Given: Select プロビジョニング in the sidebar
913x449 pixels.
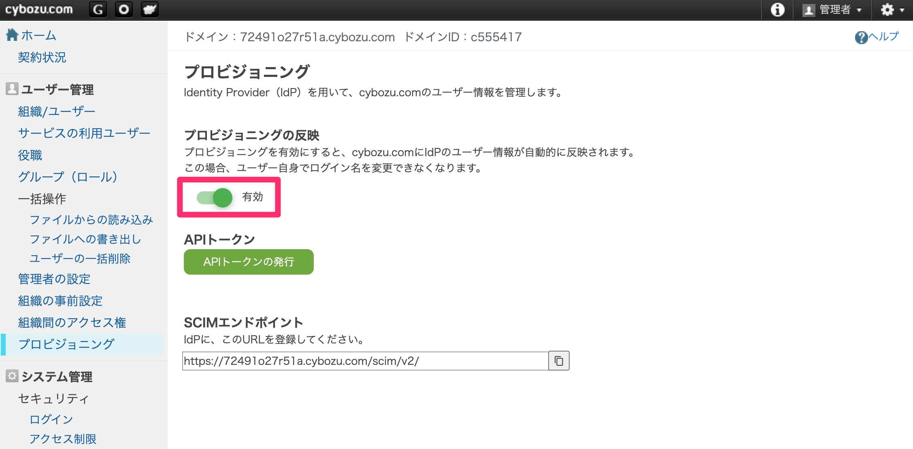Looking at the screenshot, I should coord(66,344).
